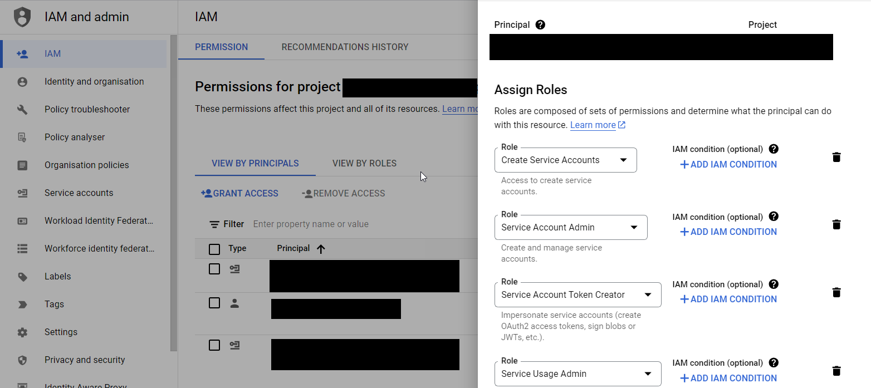Delete the Service Account Admin role
871x388 pixels.
[x=836, y=225]
